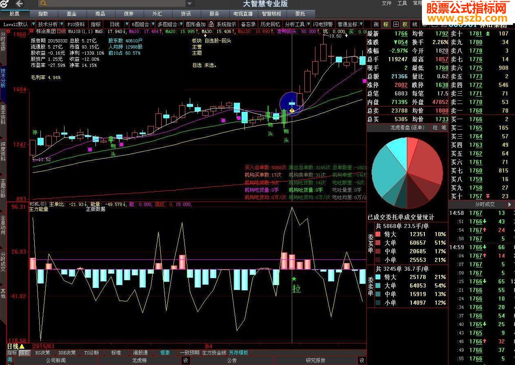Open the 备忘录 toolbar button
The height and width of the screenshot is (365, 515).
pyautogui.click(x=248, y=24)
